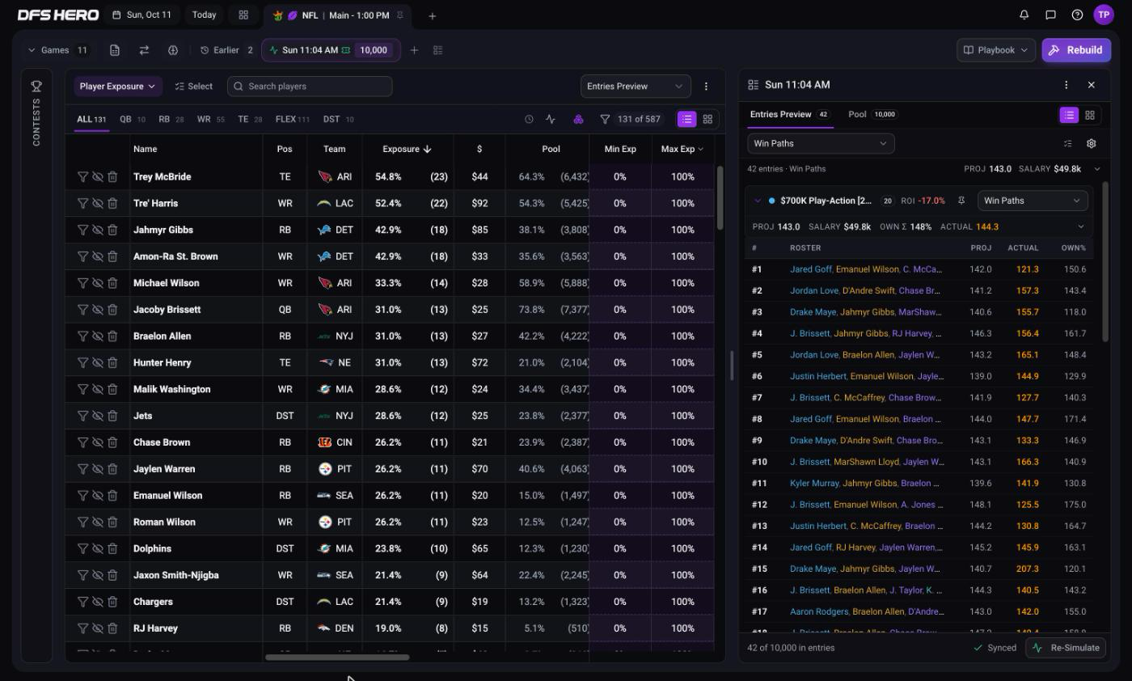The width and height of the screenshot is (1132, 681).
Task: Toggle visibility for Hunter Henry row
Action: point(97,362)
